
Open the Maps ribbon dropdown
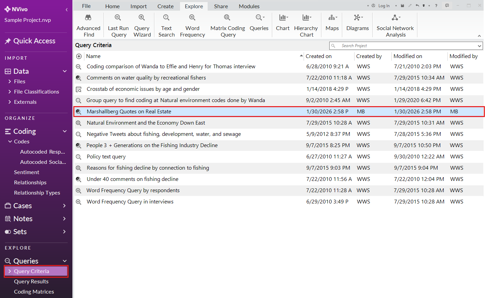[x=332, y=23]
